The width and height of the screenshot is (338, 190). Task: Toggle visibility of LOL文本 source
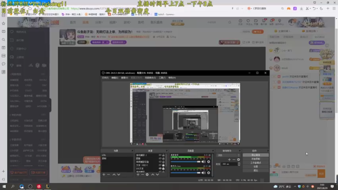tap(160, 168)
